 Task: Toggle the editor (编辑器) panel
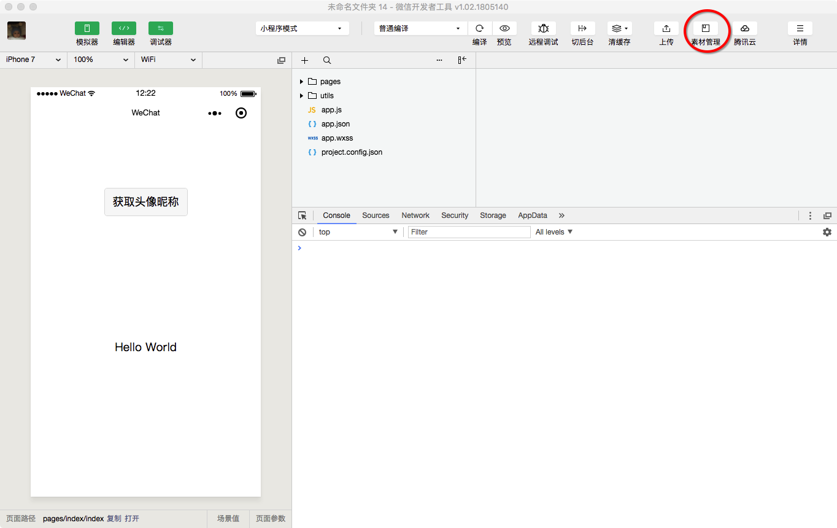tap(124, 29)
